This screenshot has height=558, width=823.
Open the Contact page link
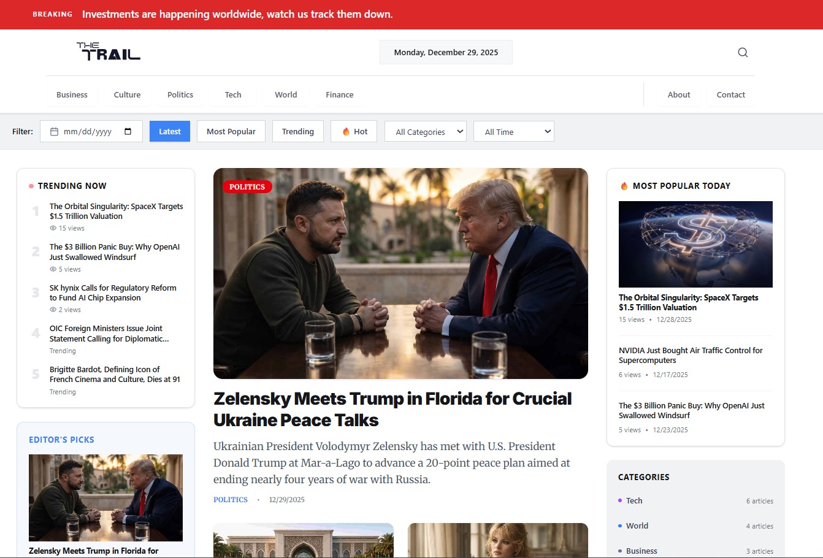pyautogui.click(x=730, y=94)
